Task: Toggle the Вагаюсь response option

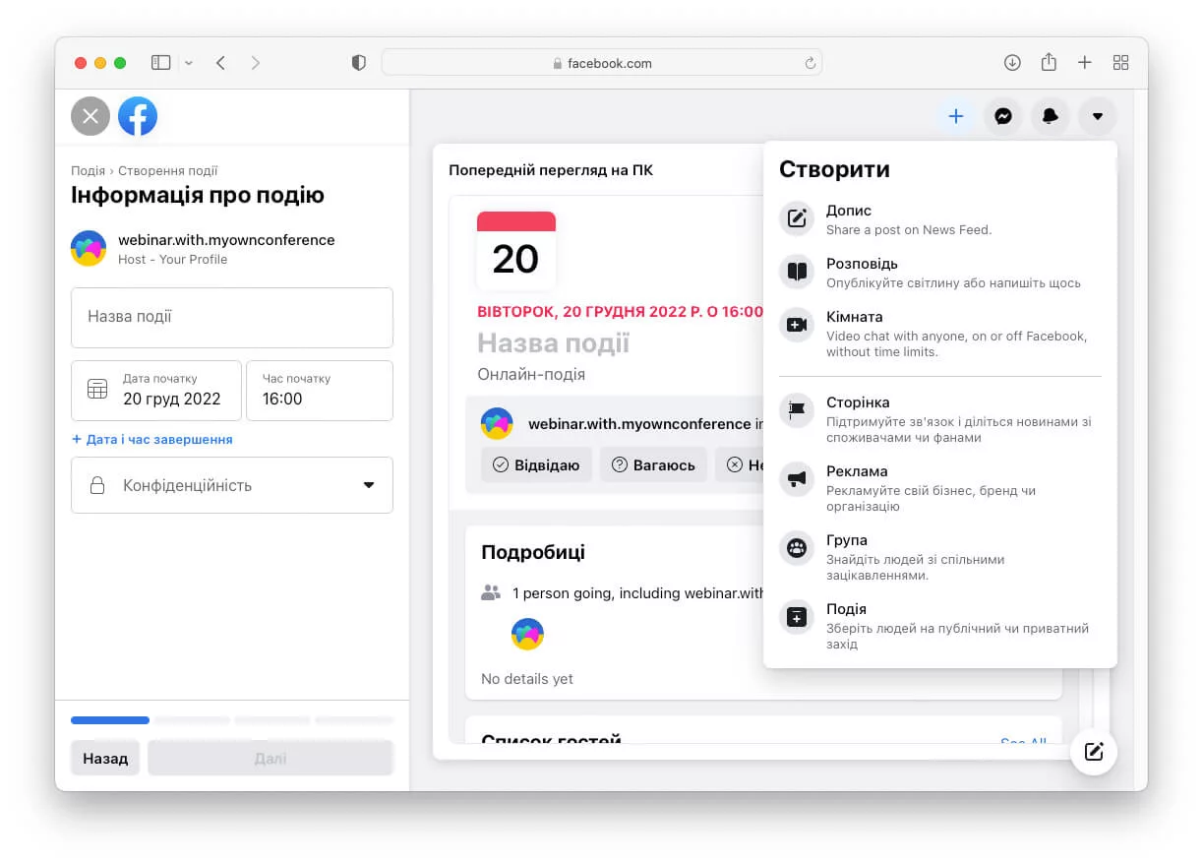Action: click(653, 464)
